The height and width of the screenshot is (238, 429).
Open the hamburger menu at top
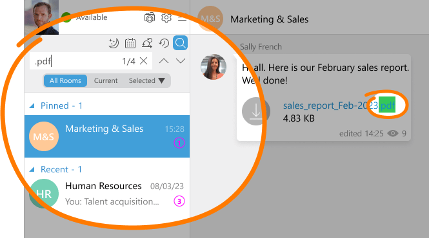183,18
